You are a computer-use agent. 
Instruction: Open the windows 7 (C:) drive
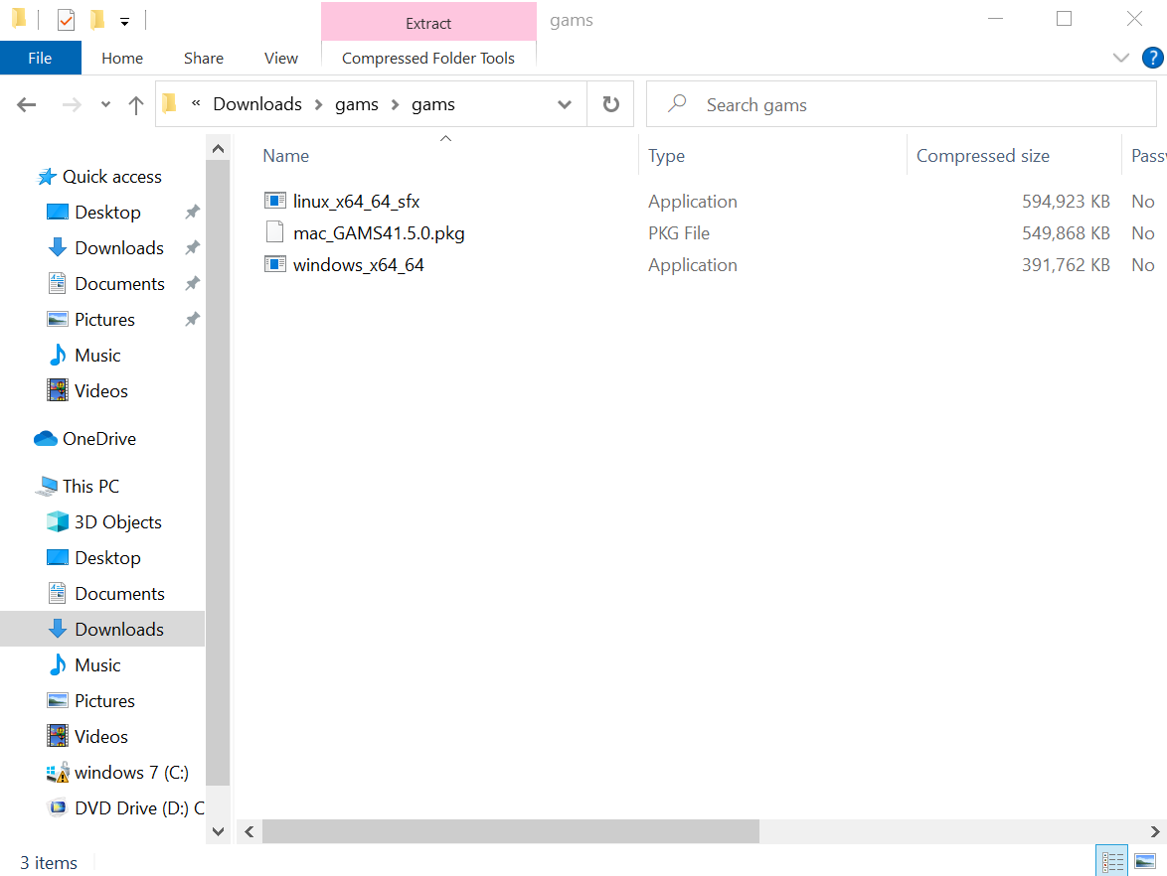pos(131,772)
